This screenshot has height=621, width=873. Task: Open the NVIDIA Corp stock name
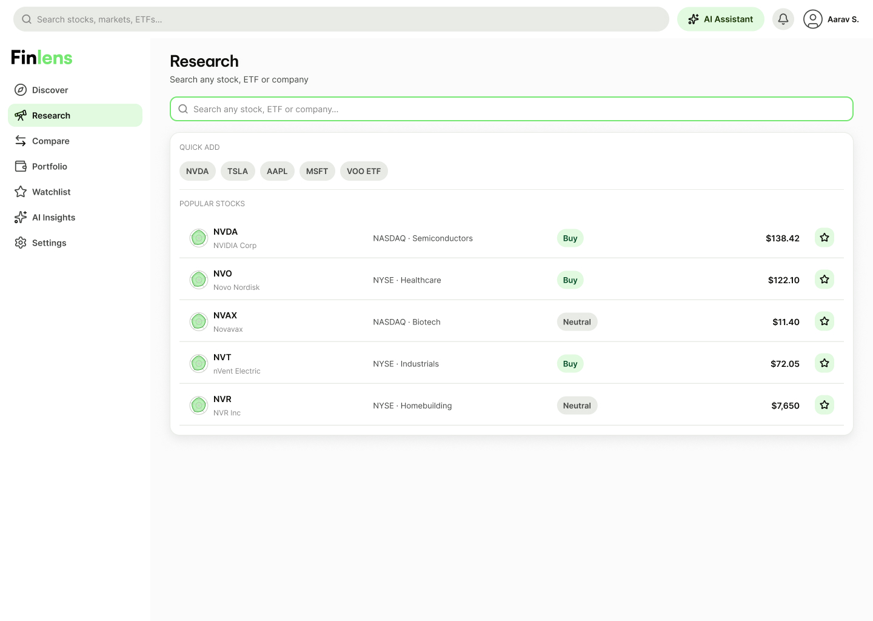pyautogui.click(x=235, y=246)
